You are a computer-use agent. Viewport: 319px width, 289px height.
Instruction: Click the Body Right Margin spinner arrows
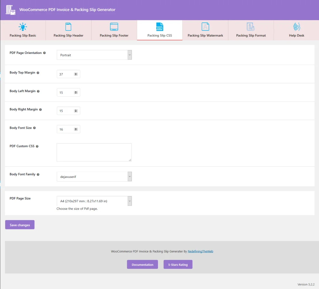tap(76, 111)
